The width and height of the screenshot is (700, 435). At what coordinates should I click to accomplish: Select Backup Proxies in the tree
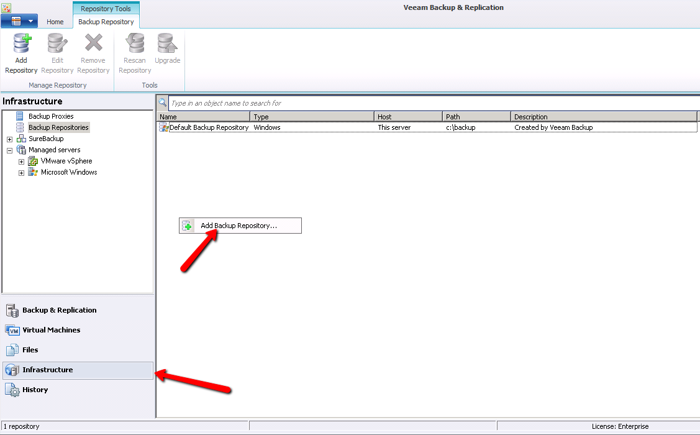click(51, 116)
